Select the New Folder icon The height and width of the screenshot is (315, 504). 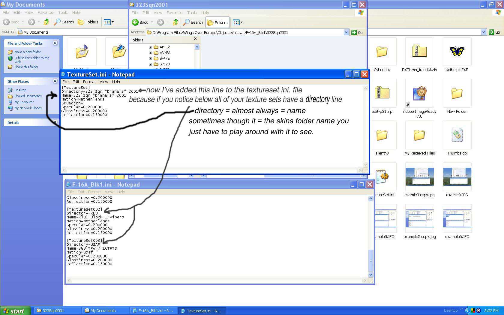457,94
